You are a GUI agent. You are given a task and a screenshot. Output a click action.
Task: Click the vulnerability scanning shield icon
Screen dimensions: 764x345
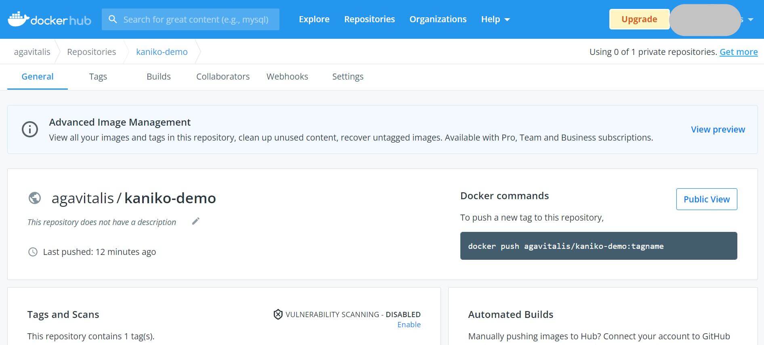278,314
